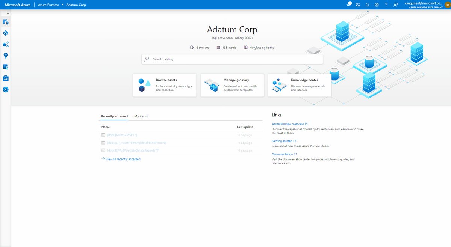451x247 pixels.
Task: Click the Name column header
Action: pos(106,127)
